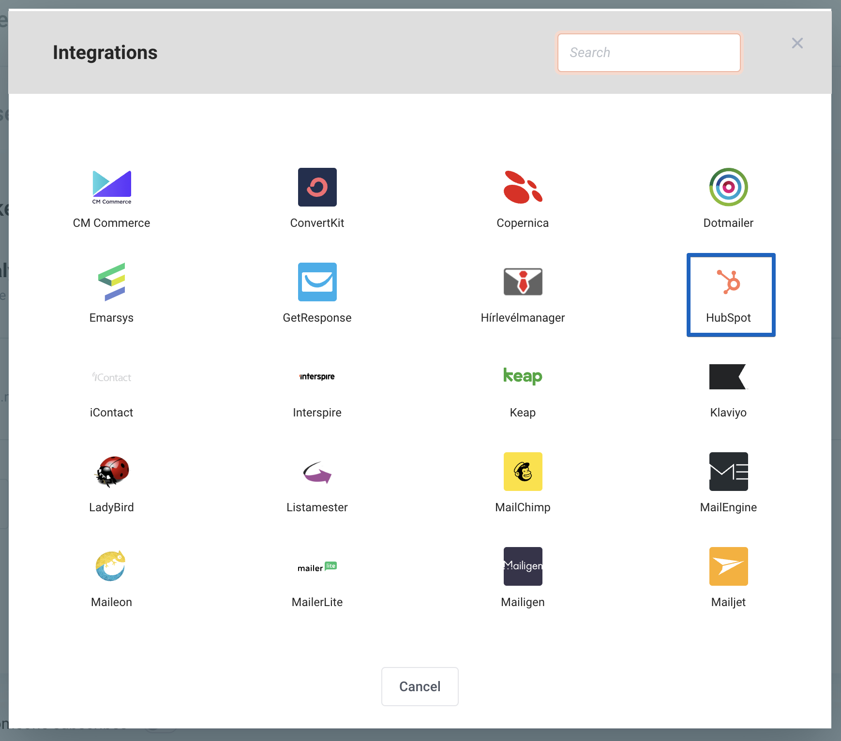Screen dimensions: 841x741
Task: Close the Integrations dialog with X
Action: click(x=797, y=43)
